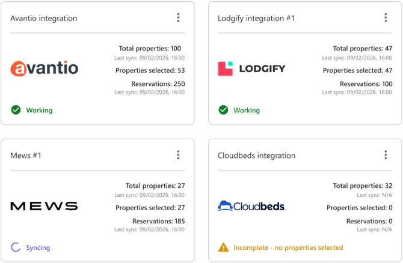Open the Cloudbeds integration three-dot menu
Screen dimensions: 403x263
tap(386, 155)
